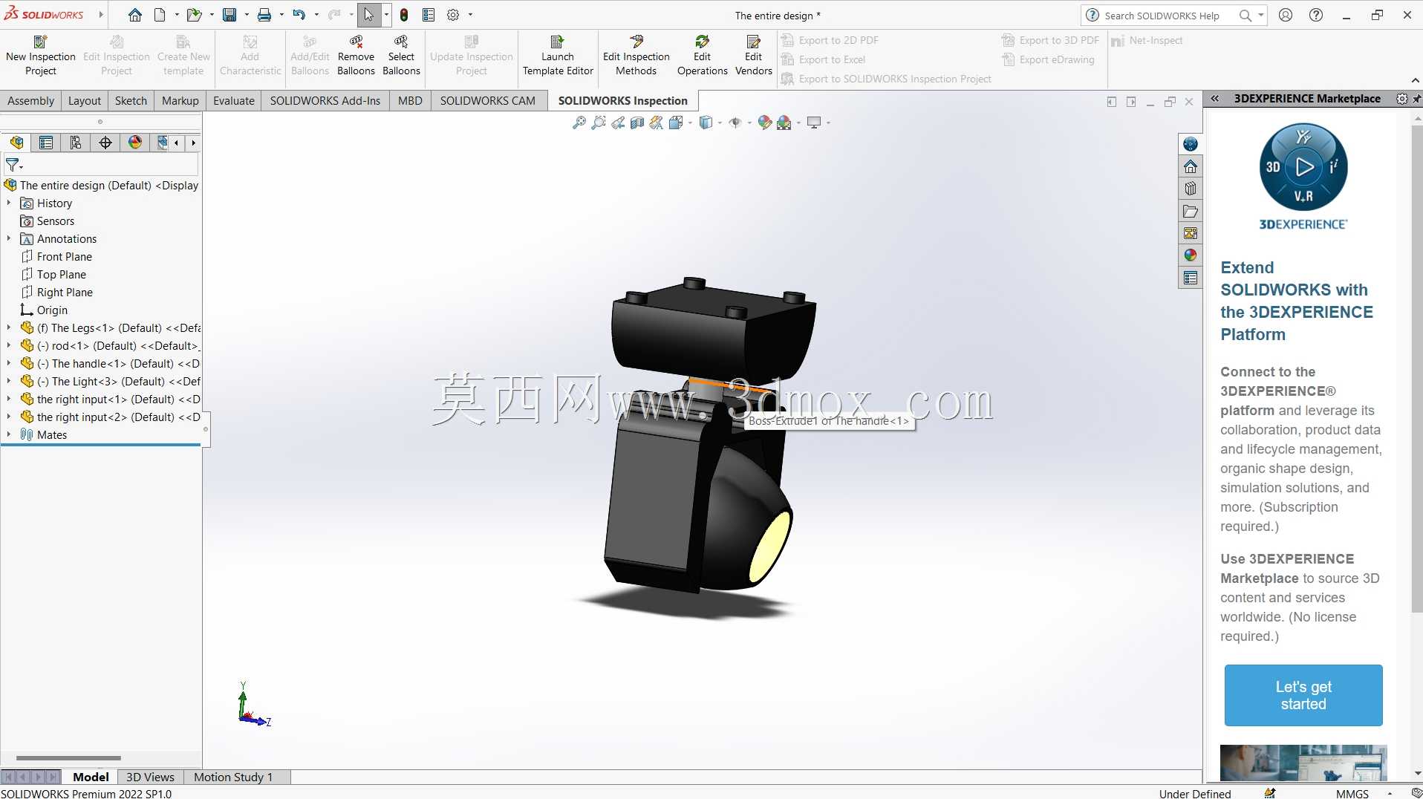
Task: Click Remove Balloons in the ribbon
Action: coord(356,56)
